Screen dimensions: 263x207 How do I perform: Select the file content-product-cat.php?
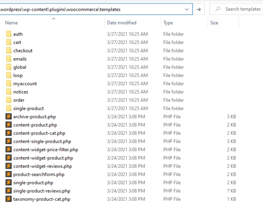[39, 133]
